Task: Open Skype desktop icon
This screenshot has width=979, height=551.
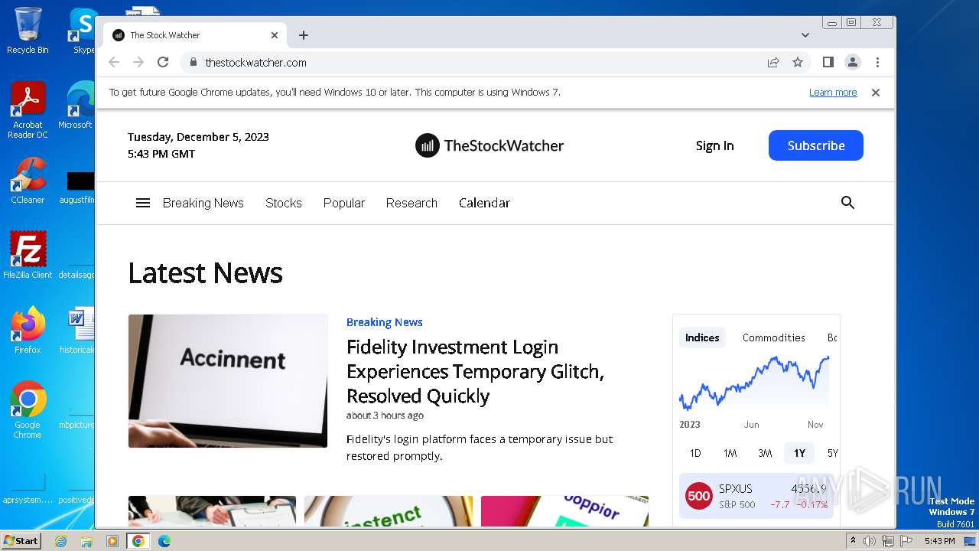Action: tap(81, 31)
